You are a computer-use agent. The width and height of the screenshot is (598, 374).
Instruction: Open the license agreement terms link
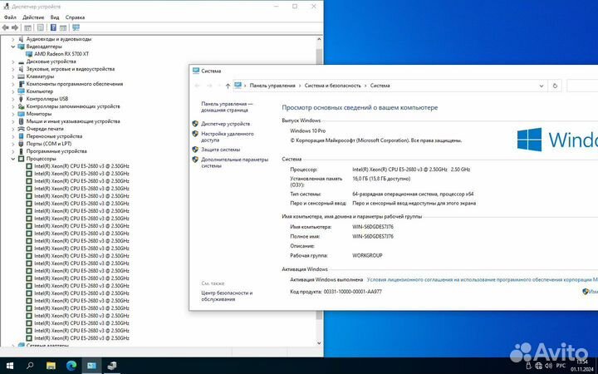482,280
